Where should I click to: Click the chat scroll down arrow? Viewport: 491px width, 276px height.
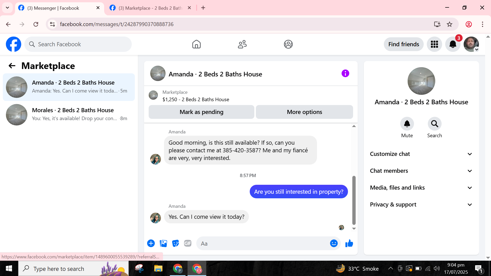[354, 229]
